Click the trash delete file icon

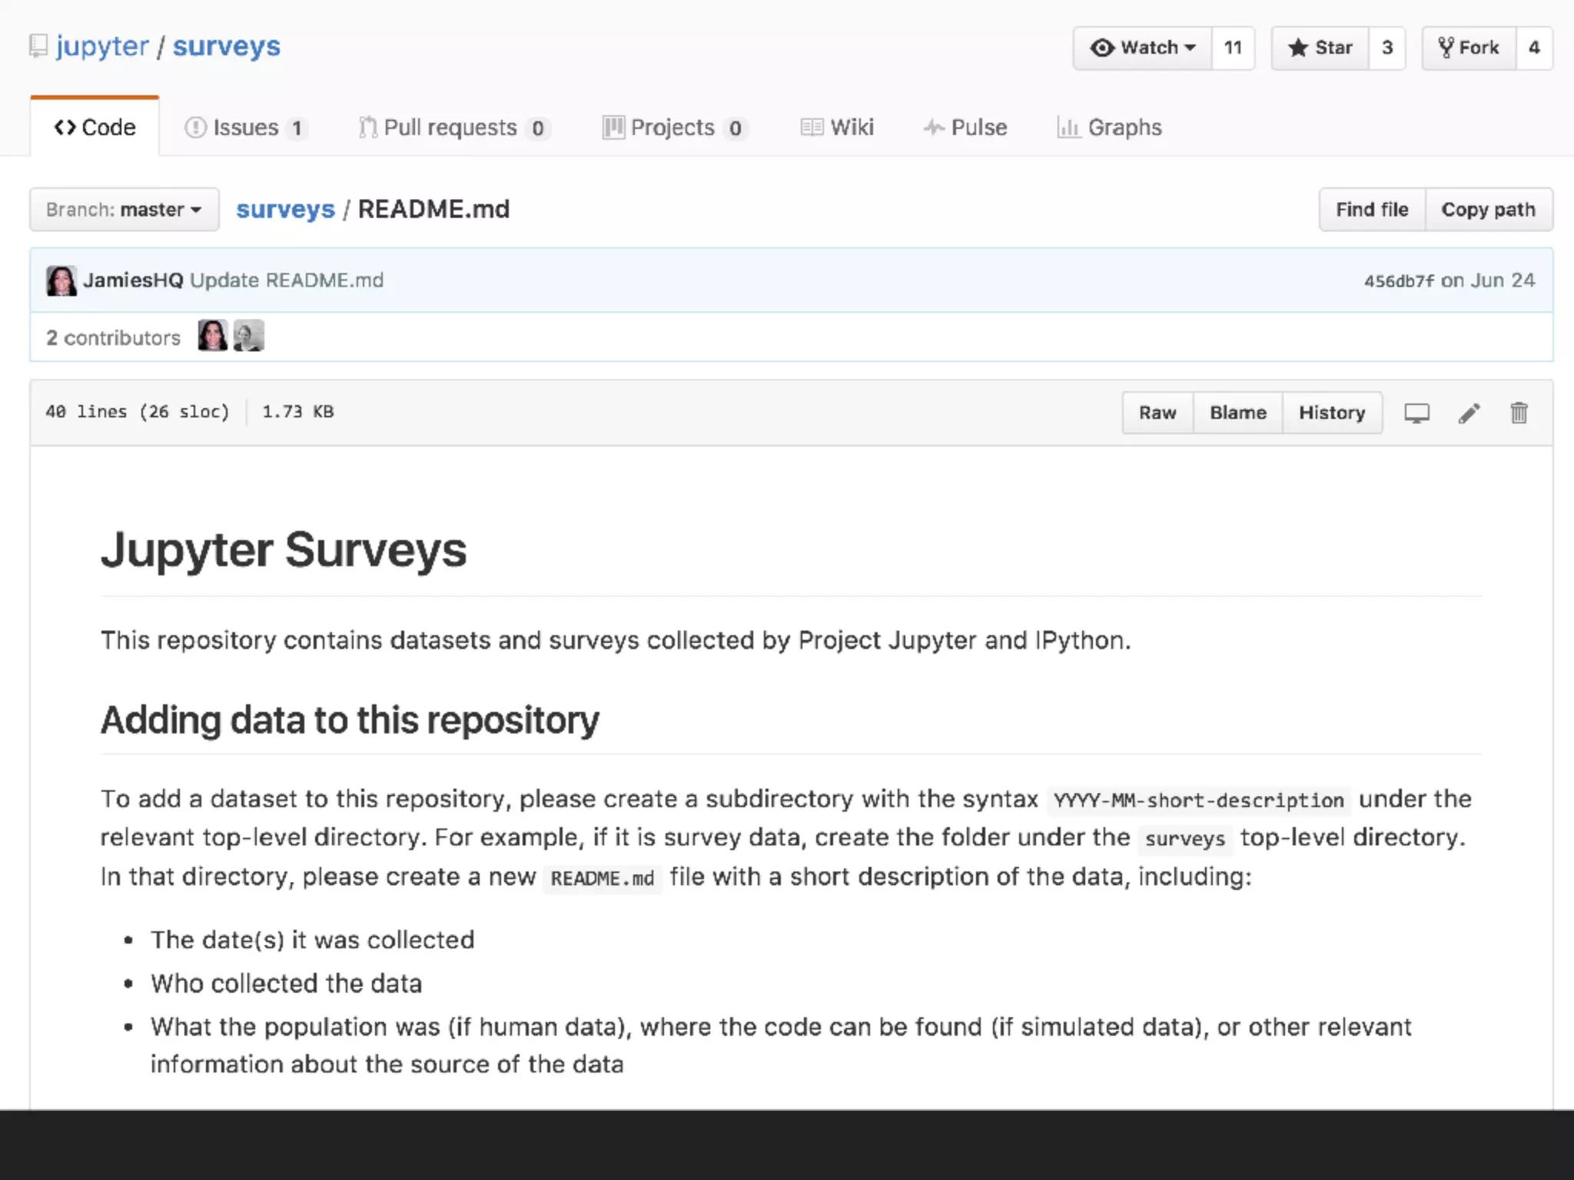[1519, 413]
